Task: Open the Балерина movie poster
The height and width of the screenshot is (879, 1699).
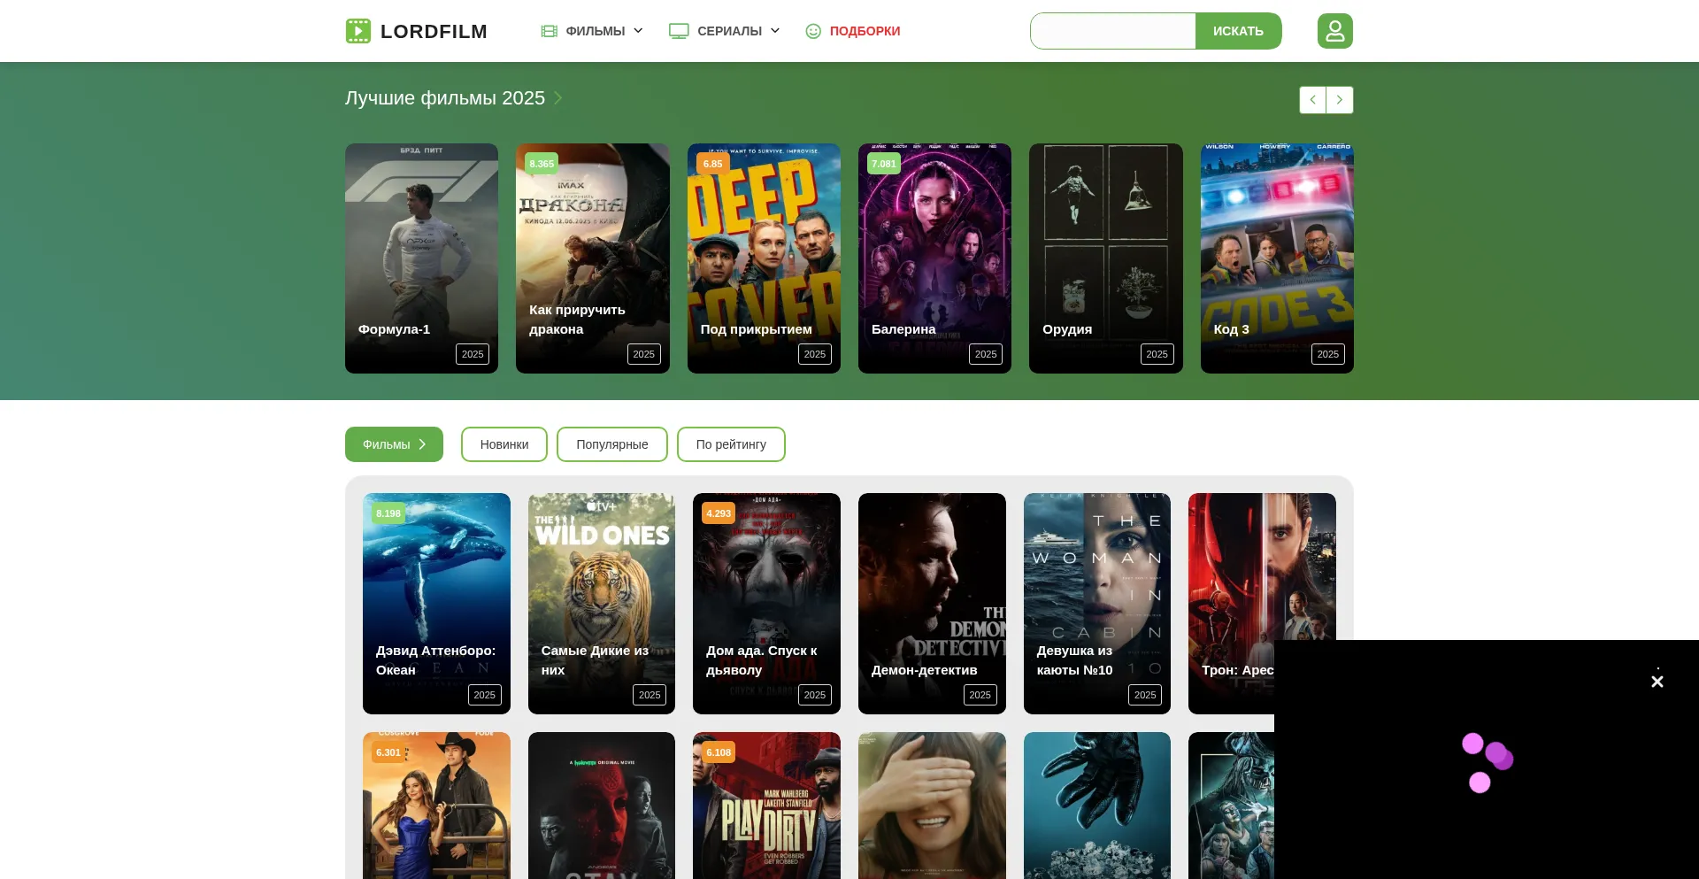Action: pos(934,258)
